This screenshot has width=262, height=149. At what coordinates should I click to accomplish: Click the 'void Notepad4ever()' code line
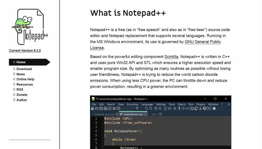pos(123,131)
